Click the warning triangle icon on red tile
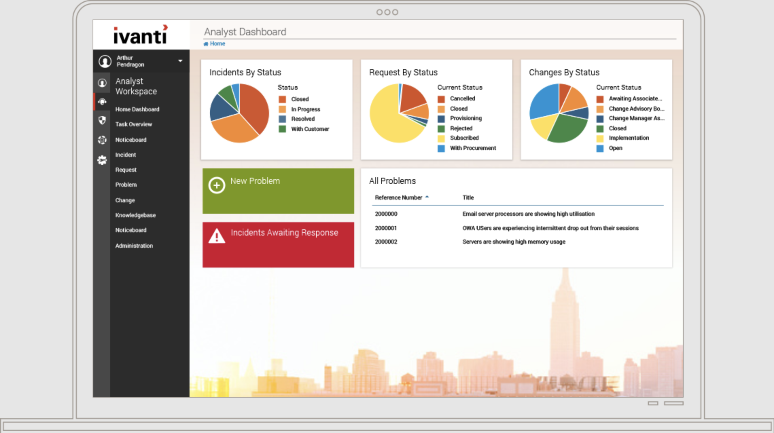 click(x=216, y=236)
